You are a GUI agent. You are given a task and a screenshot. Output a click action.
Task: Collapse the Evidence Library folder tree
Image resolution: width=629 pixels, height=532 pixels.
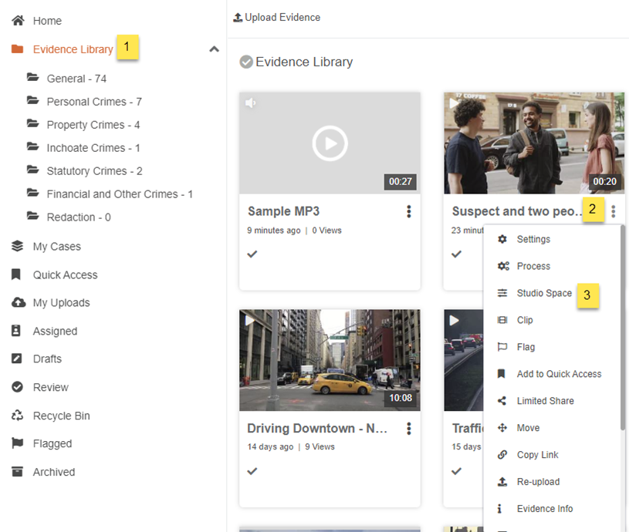pos(214,49)
